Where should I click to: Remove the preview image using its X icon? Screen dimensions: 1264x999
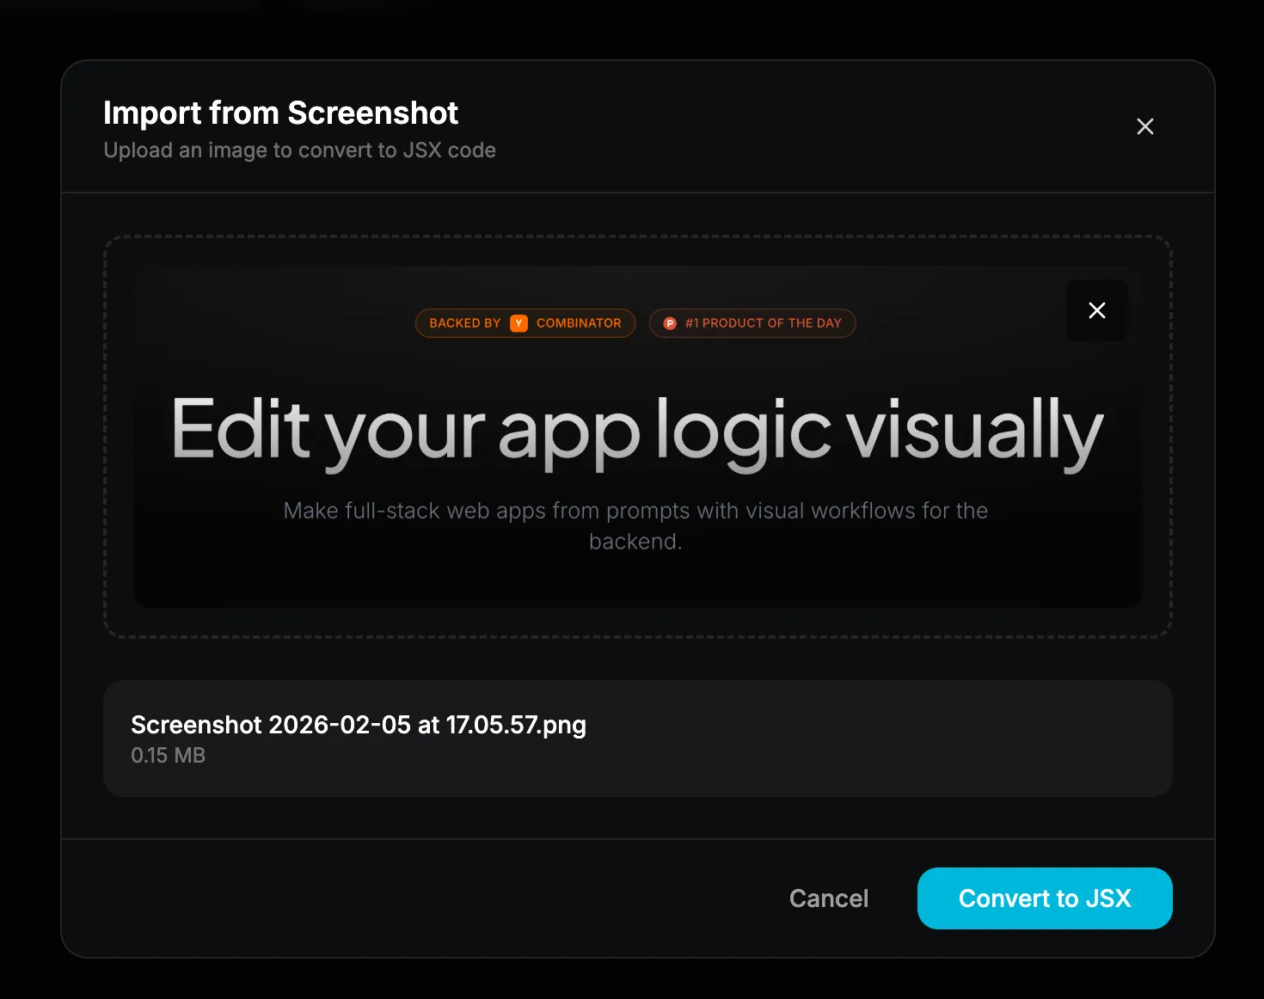coord(1096,310)
